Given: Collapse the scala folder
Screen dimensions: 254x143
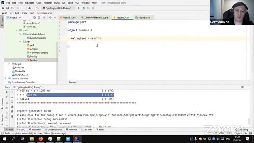Looking at the screenshot, I should (x=17, y=30).
